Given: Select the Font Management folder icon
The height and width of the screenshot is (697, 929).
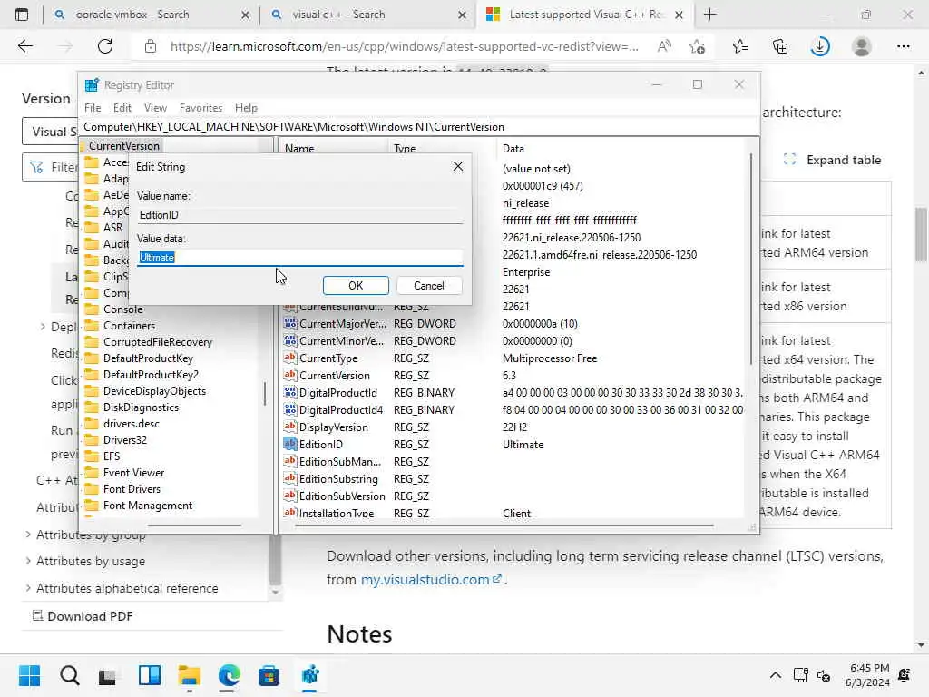Looking at the screenshot, I should click(92, 505).
